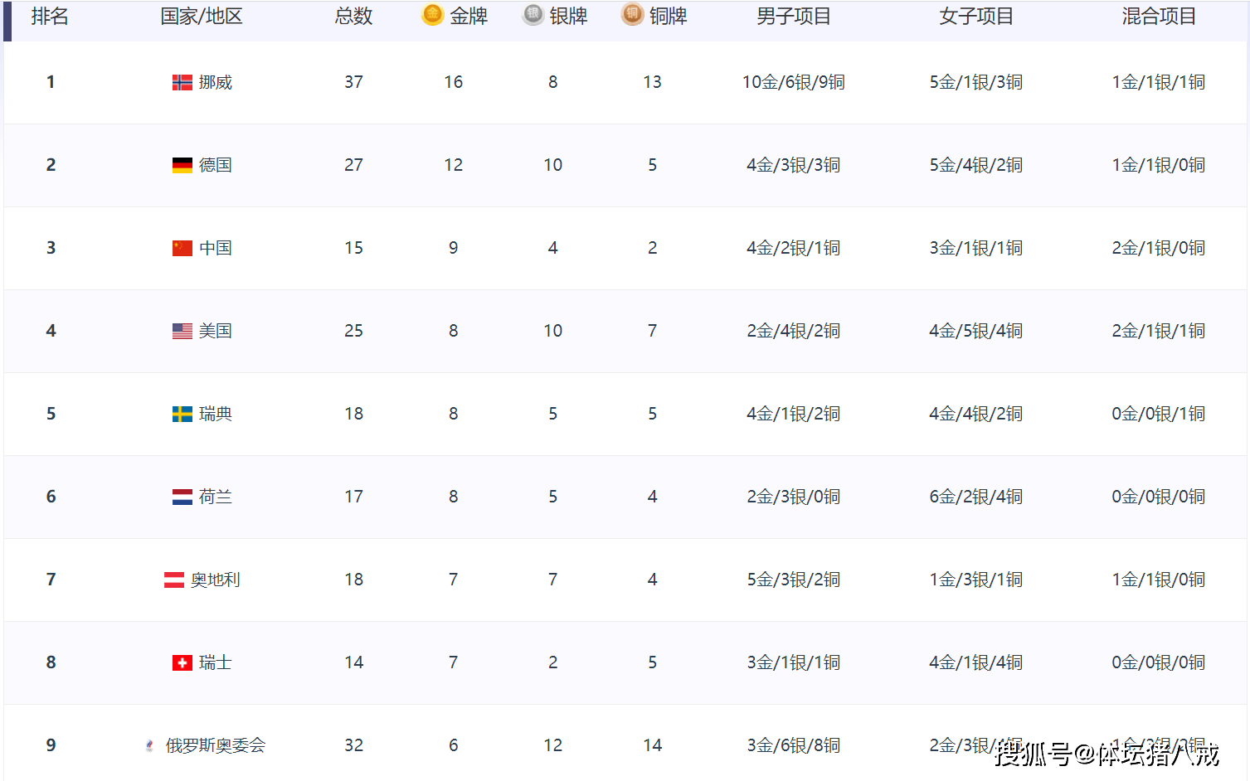
Task: Select the 排名 column header
Action: (50, 16)
